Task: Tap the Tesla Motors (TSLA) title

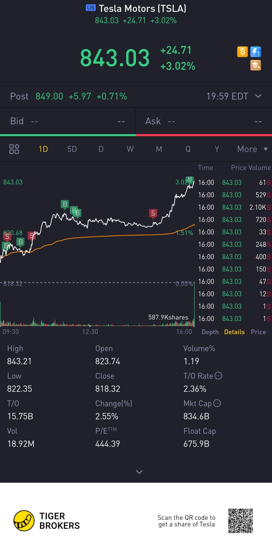Action: 143,9
